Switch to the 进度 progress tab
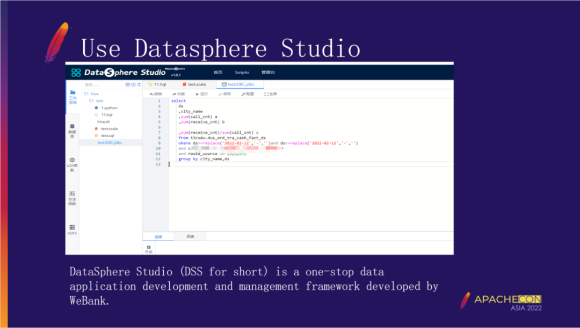This screenshot has height=328, width=580. pyautogui.click(x=158, y=237)
